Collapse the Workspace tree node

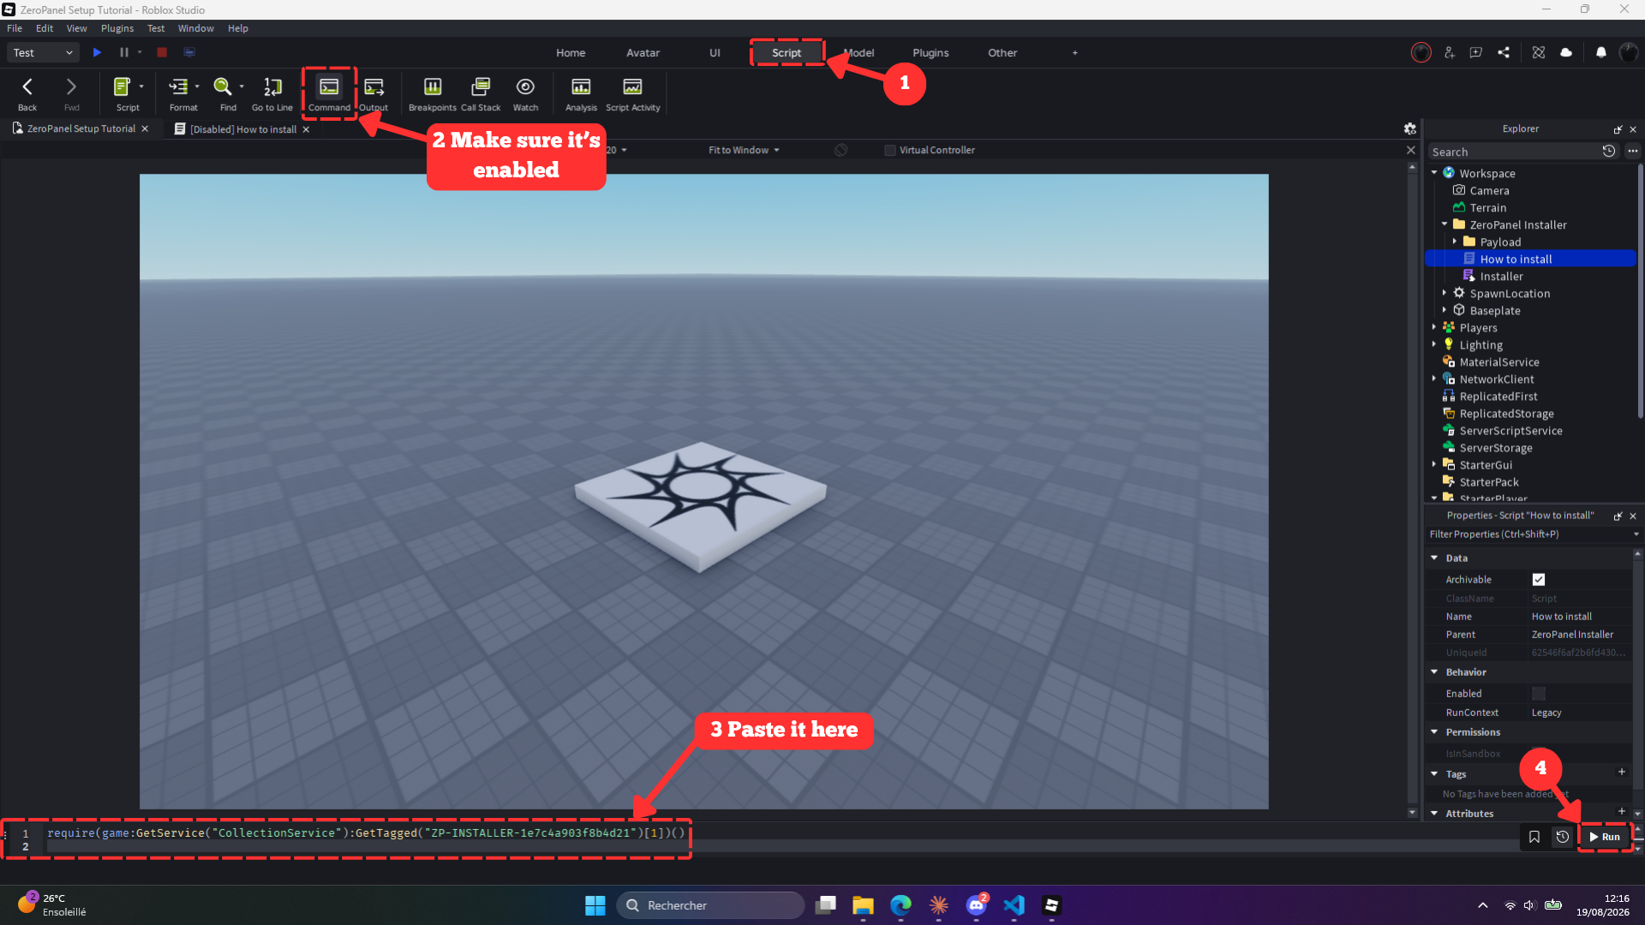(1434, 173)
